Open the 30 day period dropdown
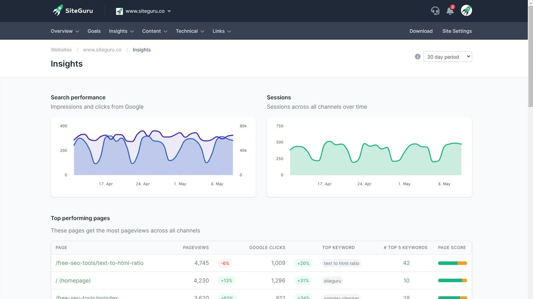Screen dimensions: 533x299 pos(448,56)
